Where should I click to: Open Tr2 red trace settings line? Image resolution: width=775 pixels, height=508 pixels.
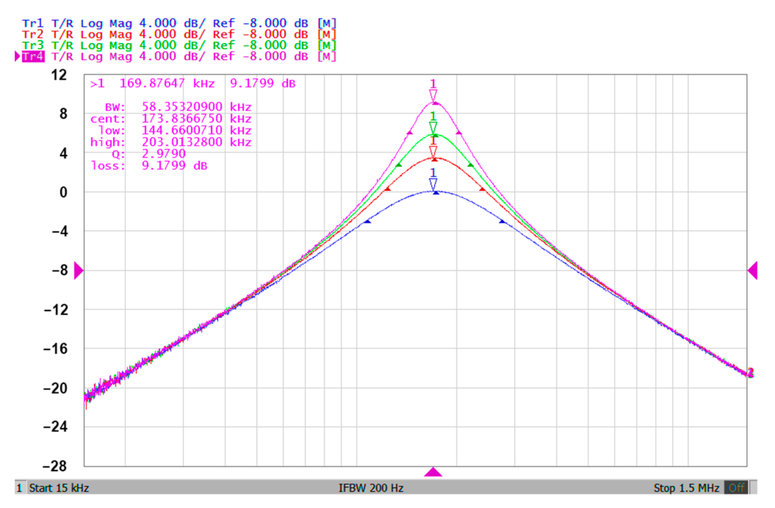point(179,34)
